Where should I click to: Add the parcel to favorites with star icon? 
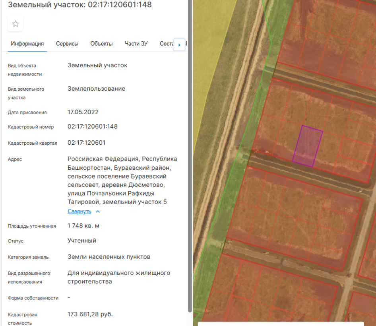pyautogui.click(x=16, y=24)
